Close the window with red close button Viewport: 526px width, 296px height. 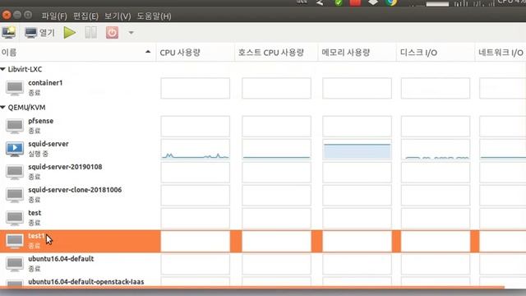pyautogui.click(x=7, y=15)
